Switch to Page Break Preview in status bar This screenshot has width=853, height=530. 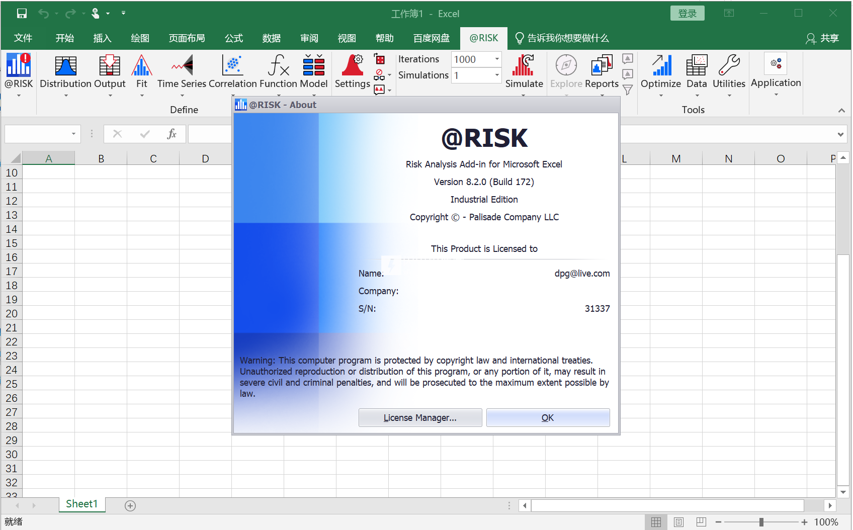(702, 522)
